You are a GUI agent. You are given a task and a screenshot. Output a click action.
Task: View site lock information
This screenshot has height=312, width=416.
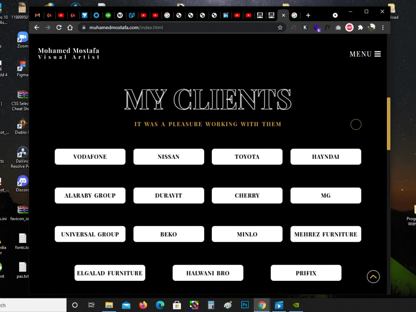click(x=84, y=27)
